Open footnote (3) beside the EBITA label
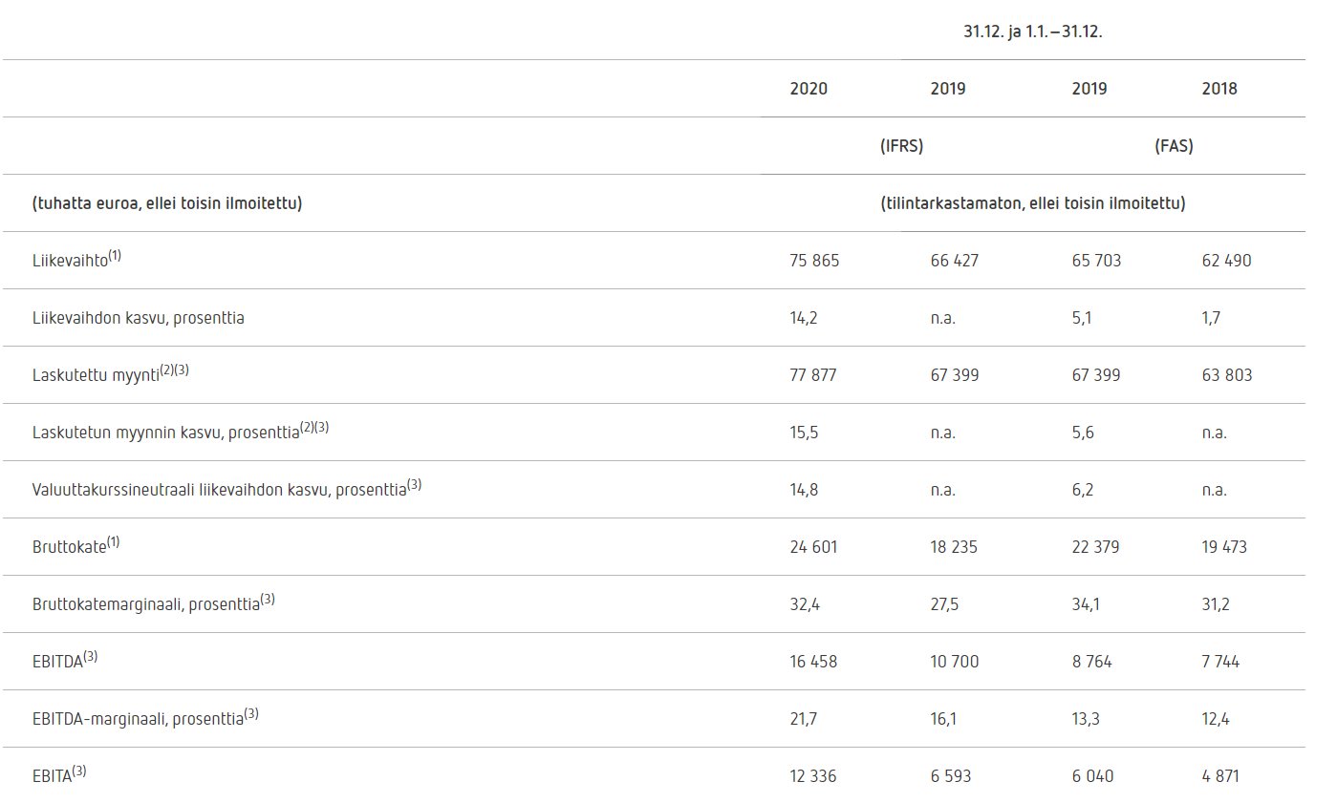 pos(79,771)
